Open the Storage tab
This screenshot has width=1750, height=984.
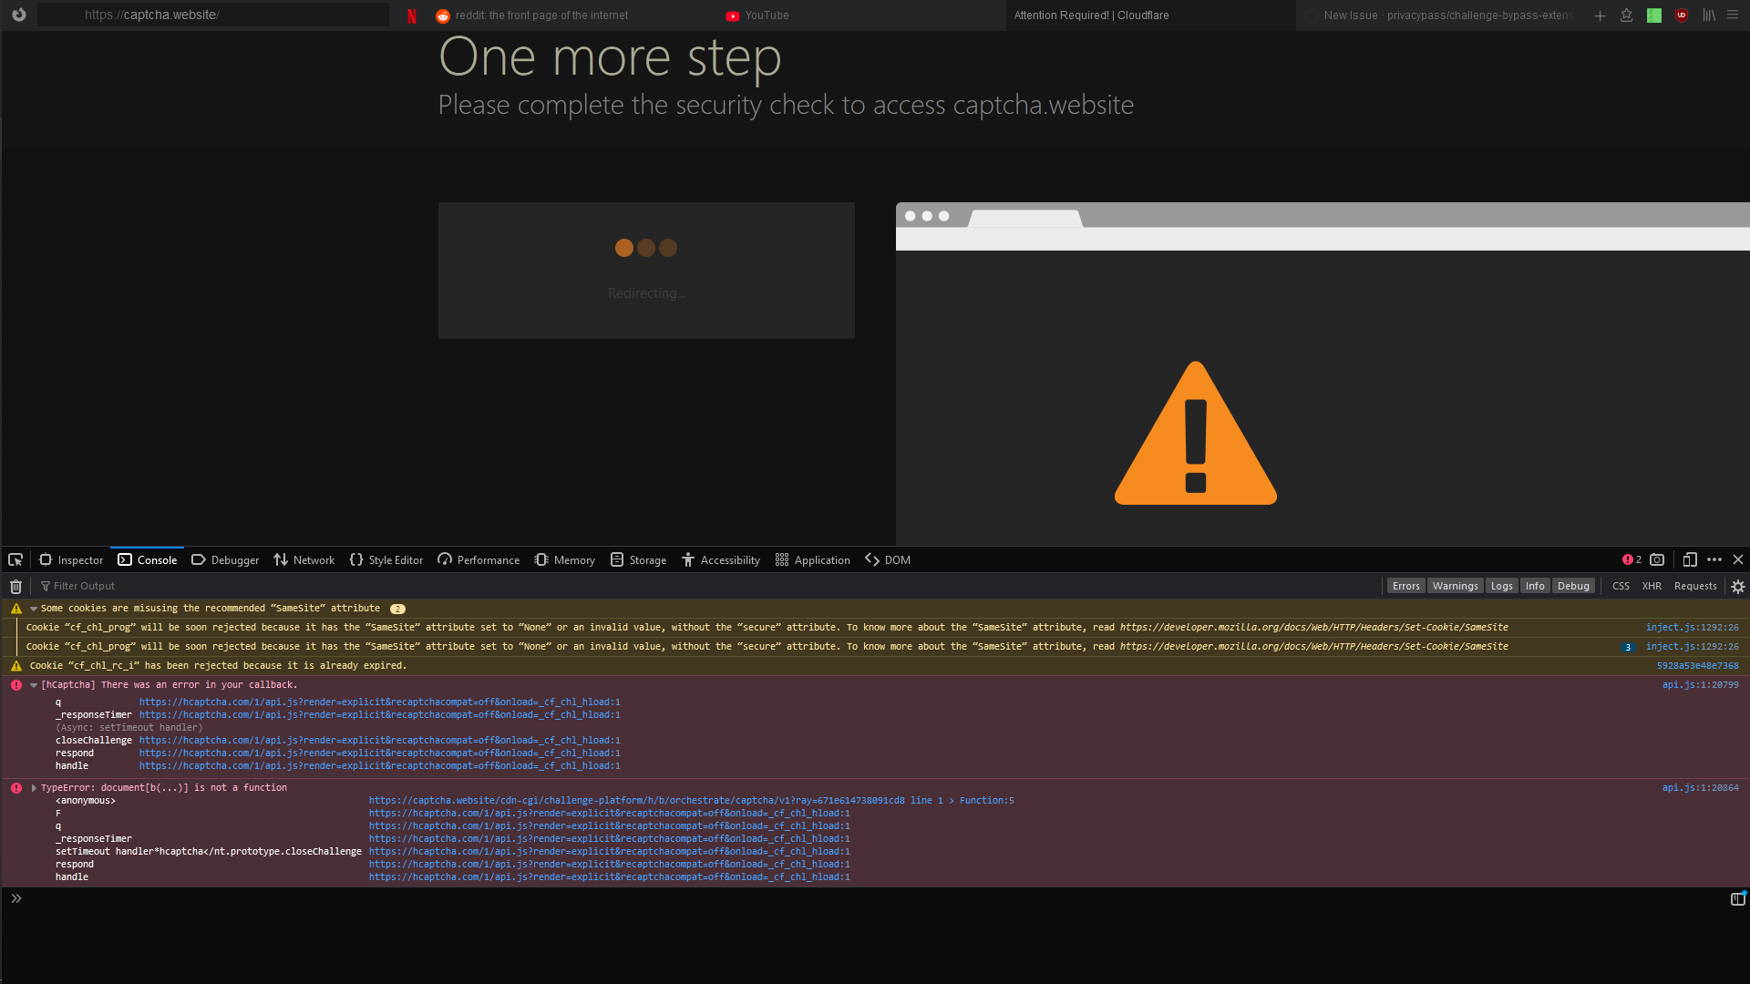[638, 559]
